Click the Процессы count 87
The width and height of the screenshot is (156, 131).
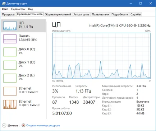[55, 102]
